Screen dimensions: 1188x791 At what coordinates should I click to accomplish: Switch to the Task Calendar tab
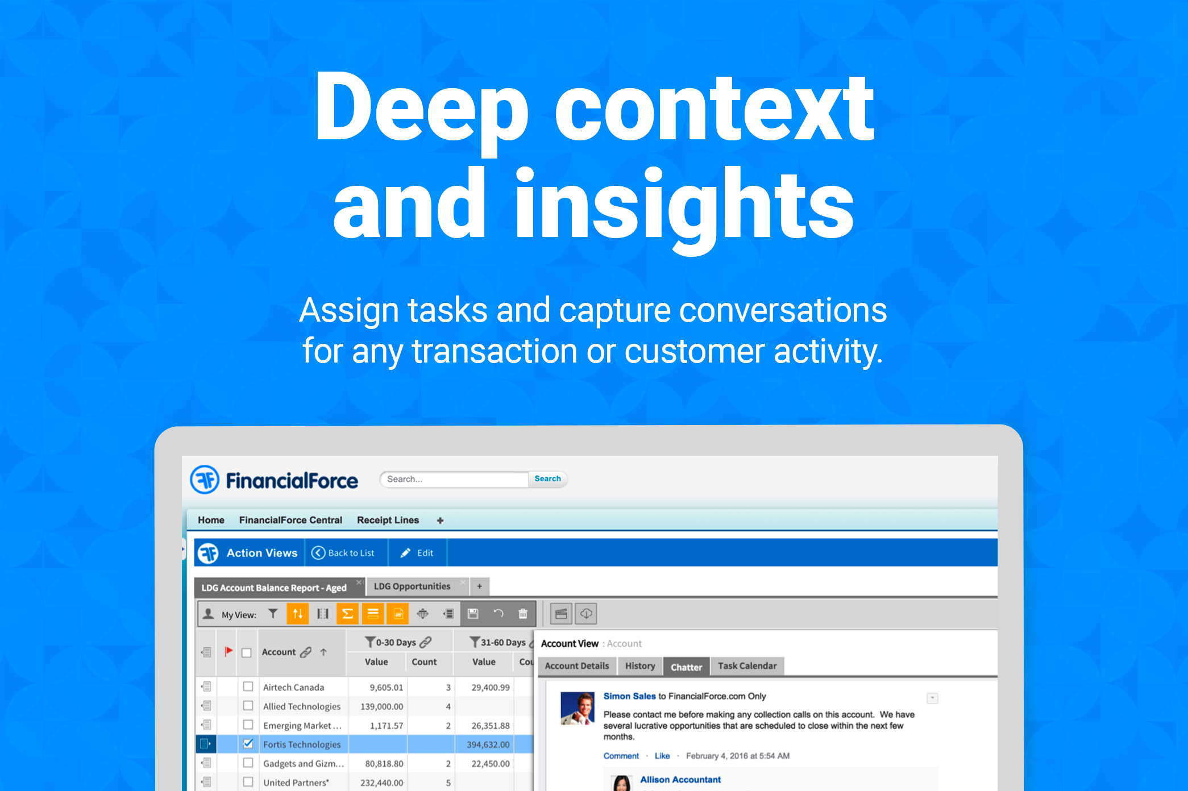(x=747, y=666)
